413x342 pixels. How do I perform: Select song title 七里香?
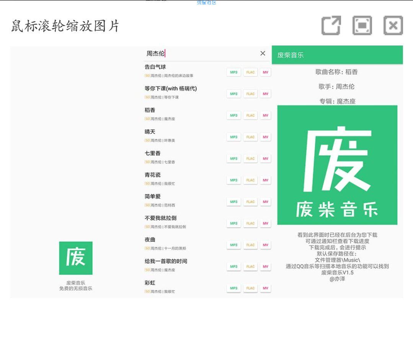tap(152, 153)
